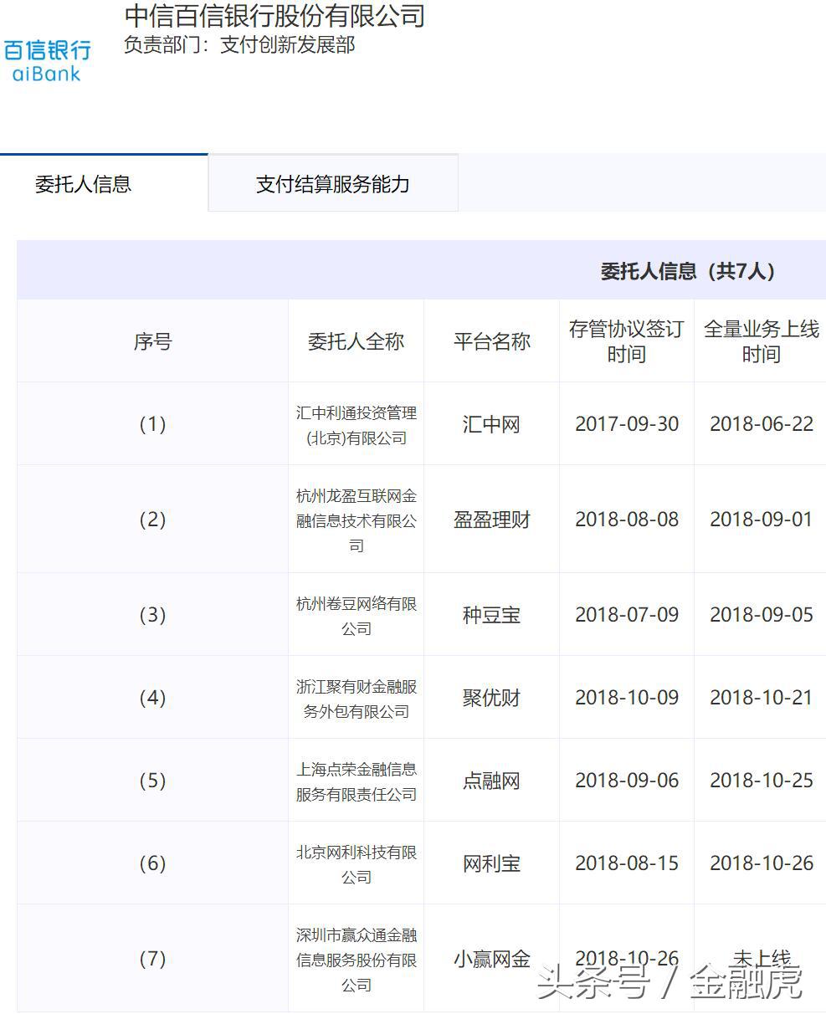This screenshot has width=826, height=1014.
Task: Click launch date 2018-10-21
Action: [x=762, y=698]
